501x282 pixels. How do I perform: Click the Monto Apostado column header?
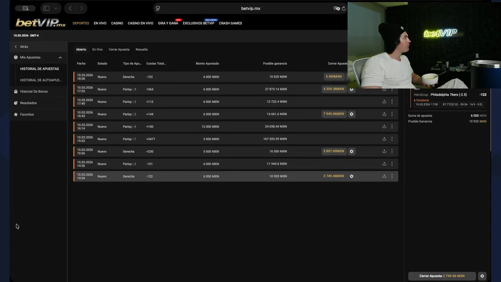[207, 63]
